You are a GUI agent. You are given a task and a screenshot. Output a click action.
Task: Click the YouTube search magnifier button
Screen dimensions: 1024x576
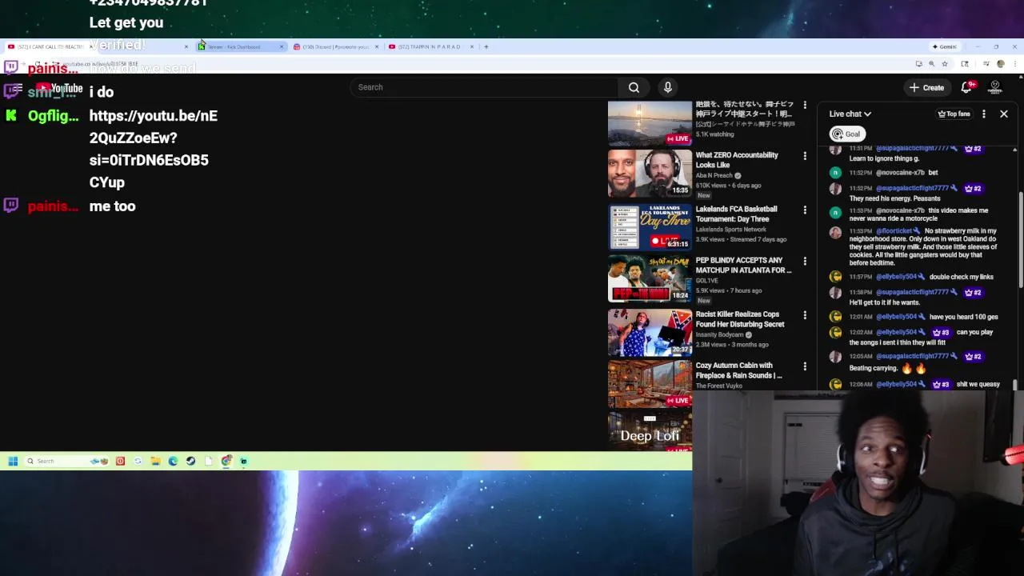634,87
